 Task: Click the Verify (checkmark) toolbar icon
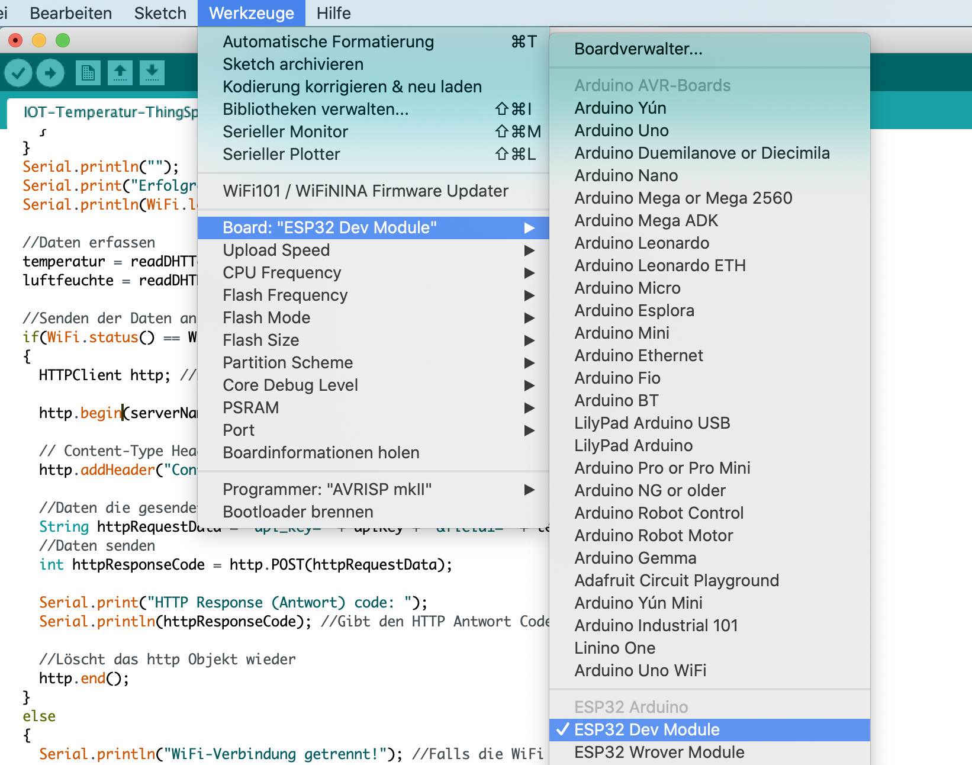17,72
